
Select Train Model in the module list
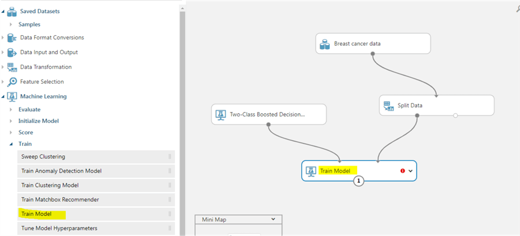coord(96,214)
